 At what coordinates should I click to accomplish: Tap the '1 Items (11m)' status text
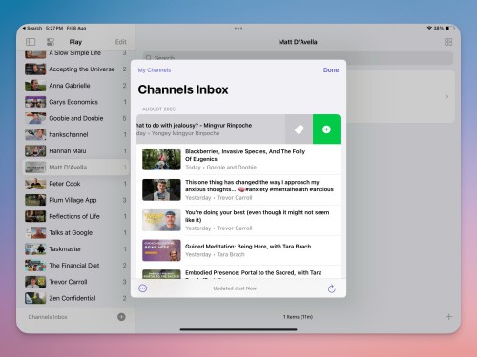(298, 317)
